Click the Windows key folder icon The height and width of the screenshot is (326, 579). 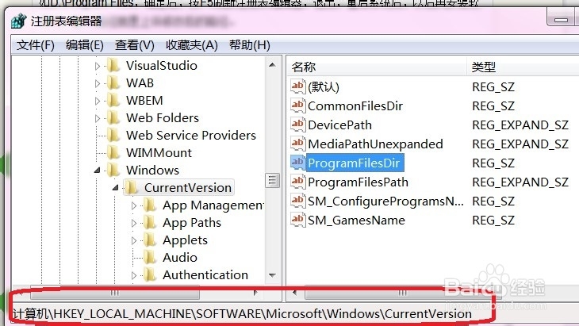point(113,170)
